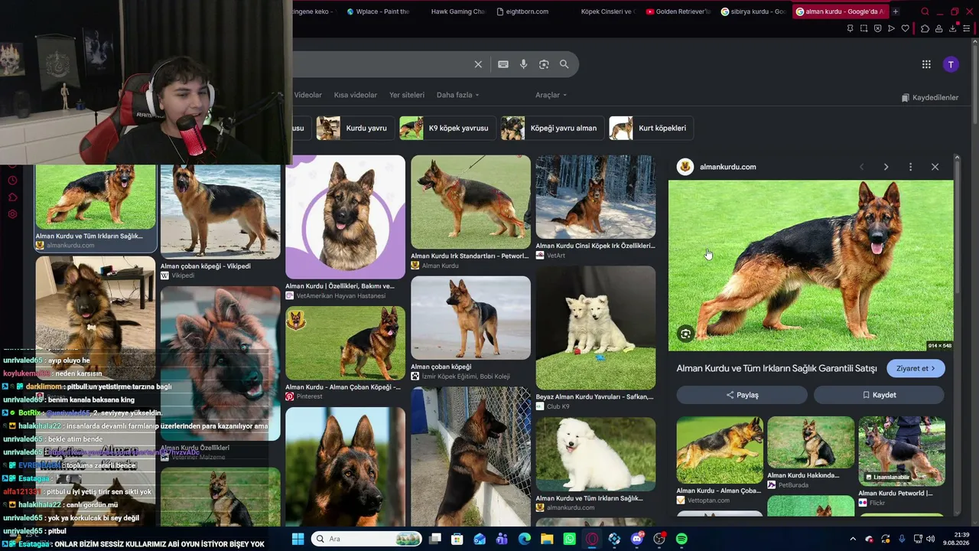Open WhatsApp from the taskbar
The width and height of the screenshot is (979, 551).
point(569,539)
